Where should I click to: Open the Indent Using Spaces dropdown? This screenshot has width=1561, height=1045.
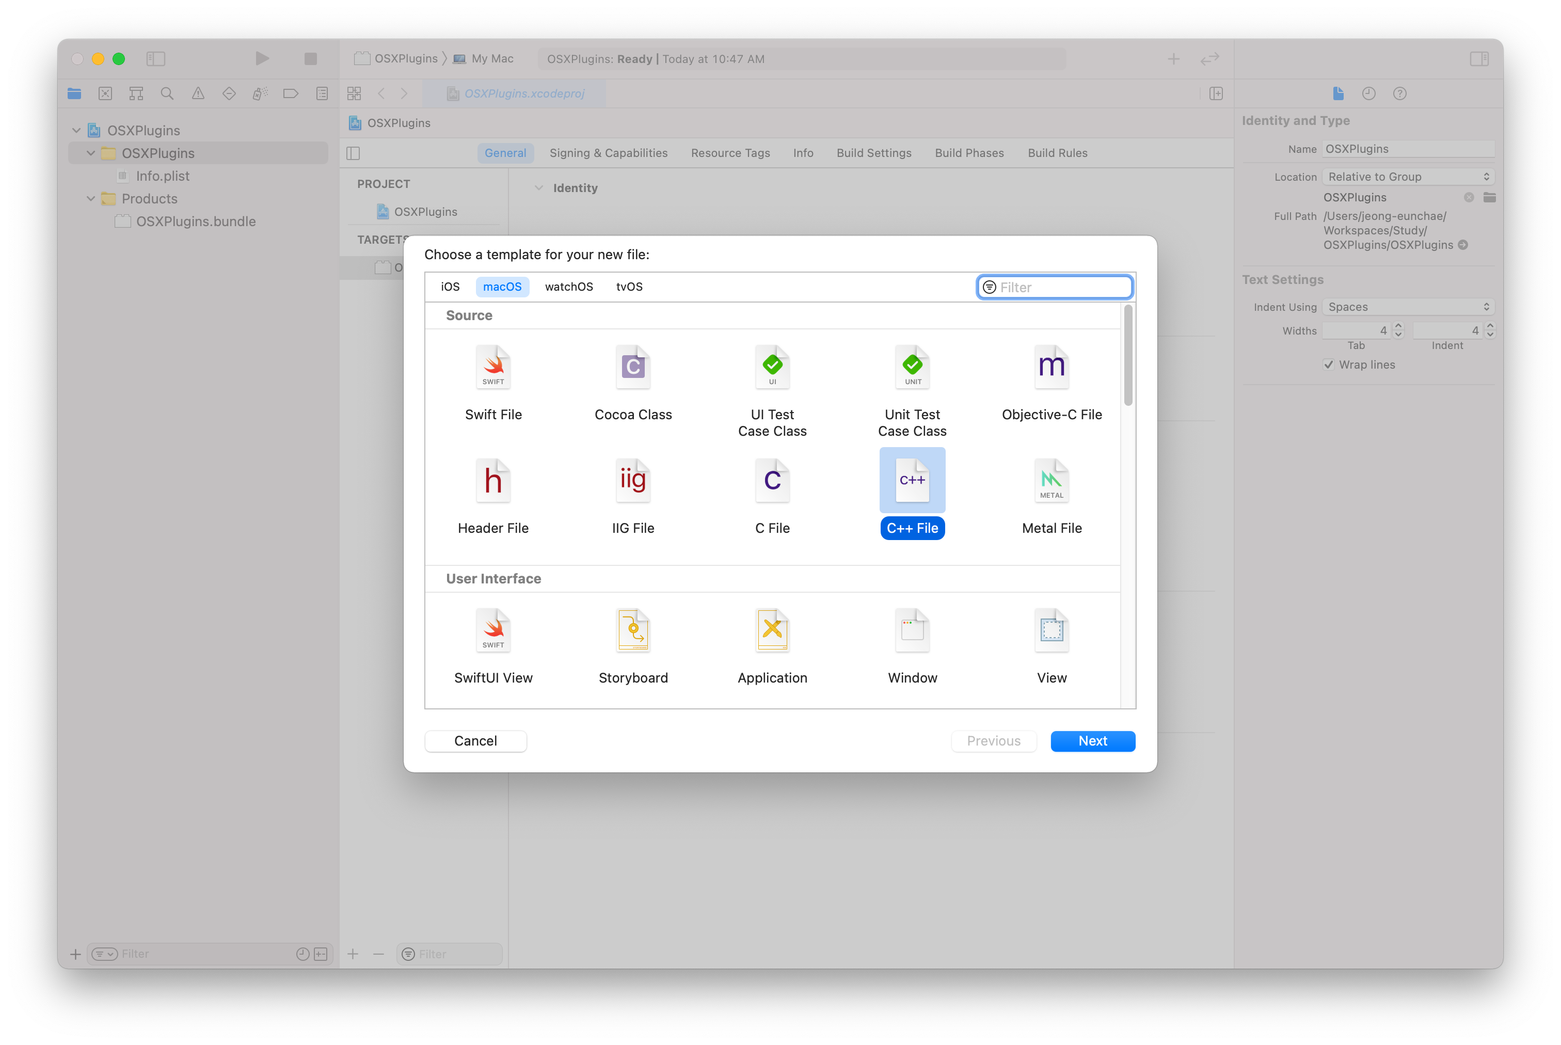[x=1408, y=307]
